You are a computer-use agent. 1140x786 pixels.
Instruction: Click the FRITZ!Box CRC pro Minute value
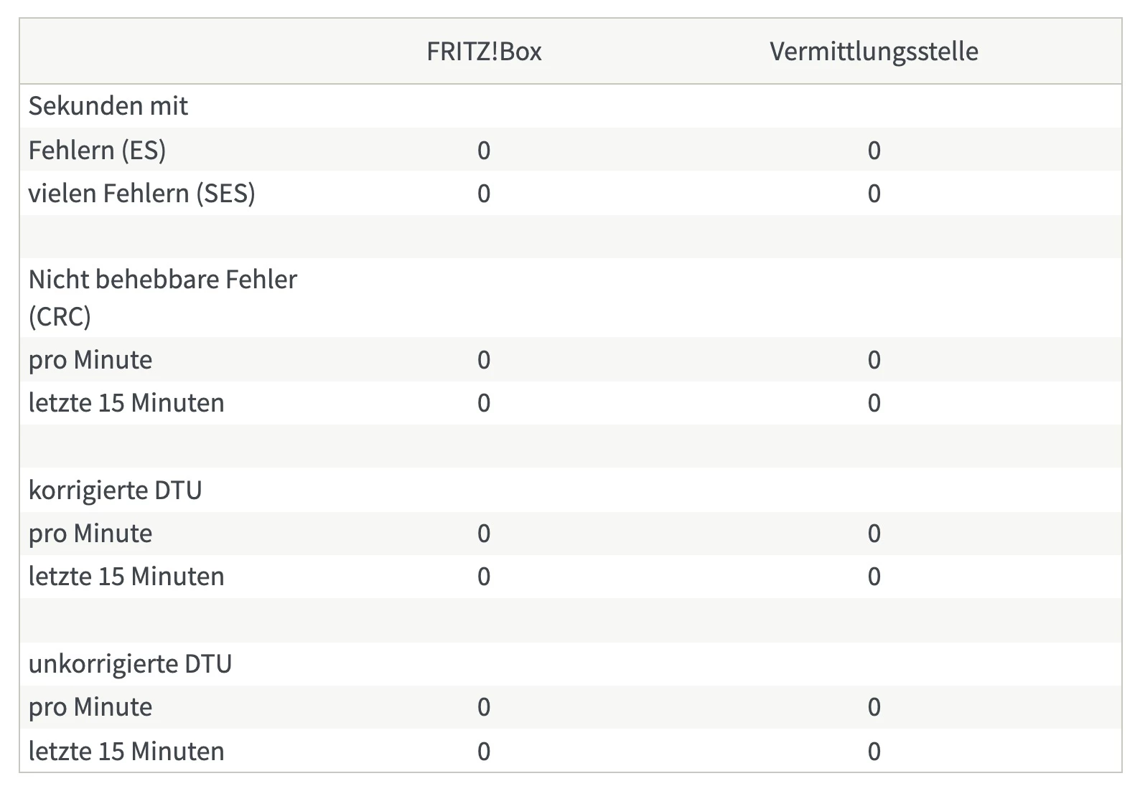pyautogui.click(x=484, y=360)
